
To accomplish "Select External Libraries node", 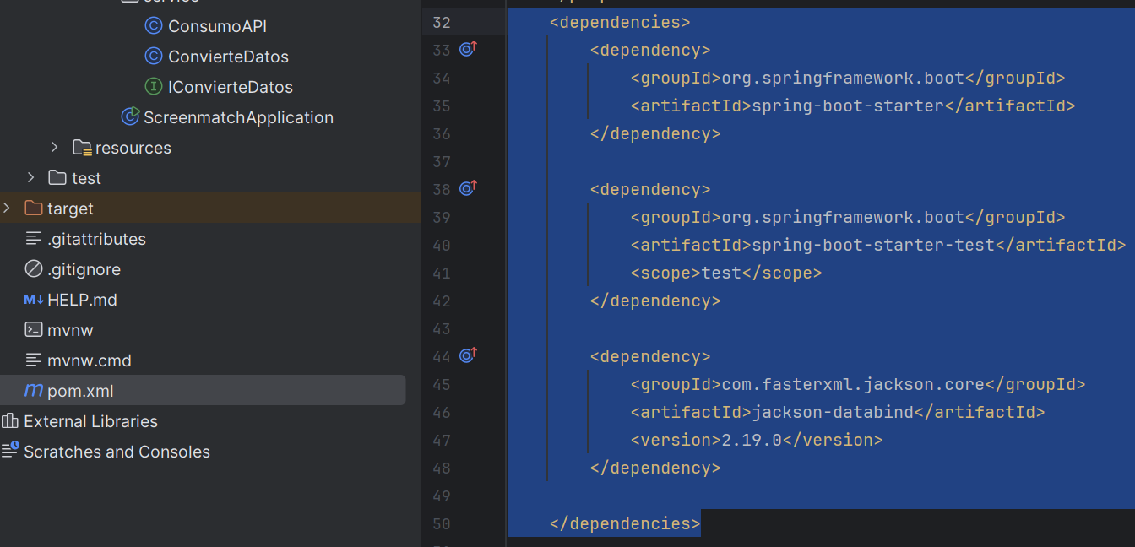I will point(90,421).
